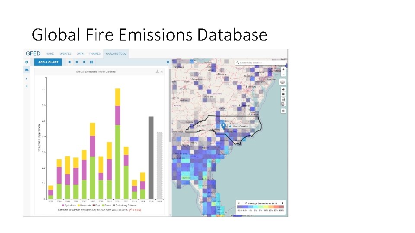Click the upper small arrow in left sidebar
Viewport: 415px width, 233px height.
(x=26, y=79)
